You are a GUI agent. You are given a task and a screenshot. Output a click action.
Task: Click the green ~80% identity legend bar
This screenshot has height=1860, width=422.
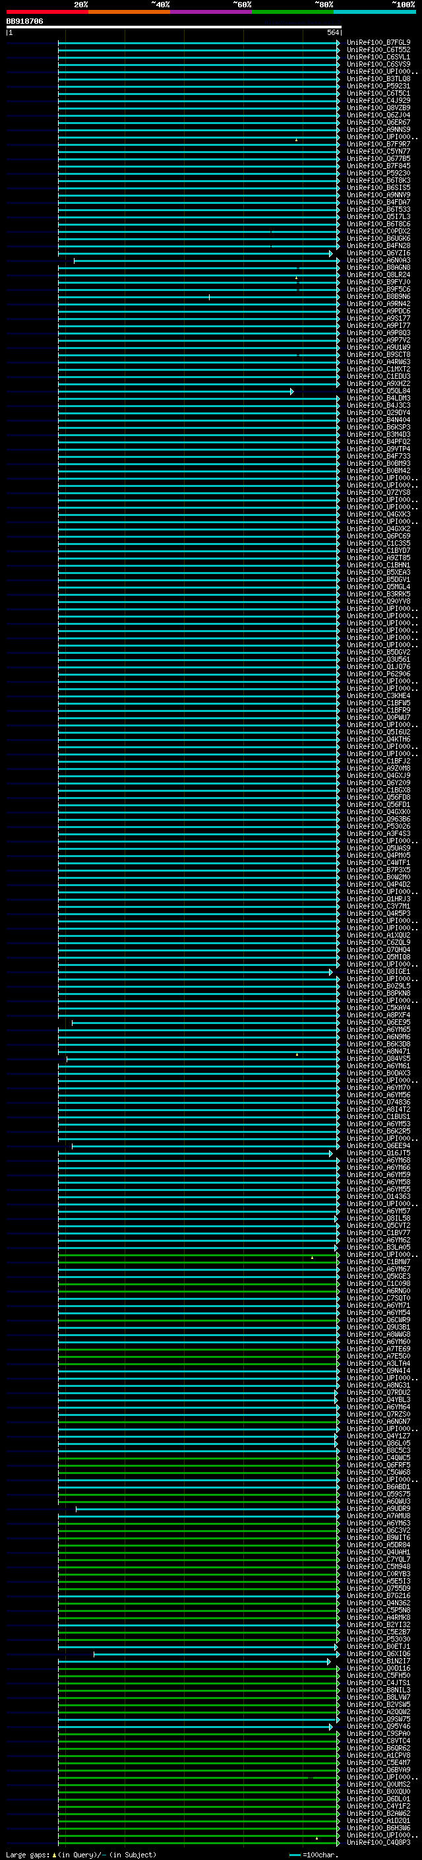[x=293, y=12]
